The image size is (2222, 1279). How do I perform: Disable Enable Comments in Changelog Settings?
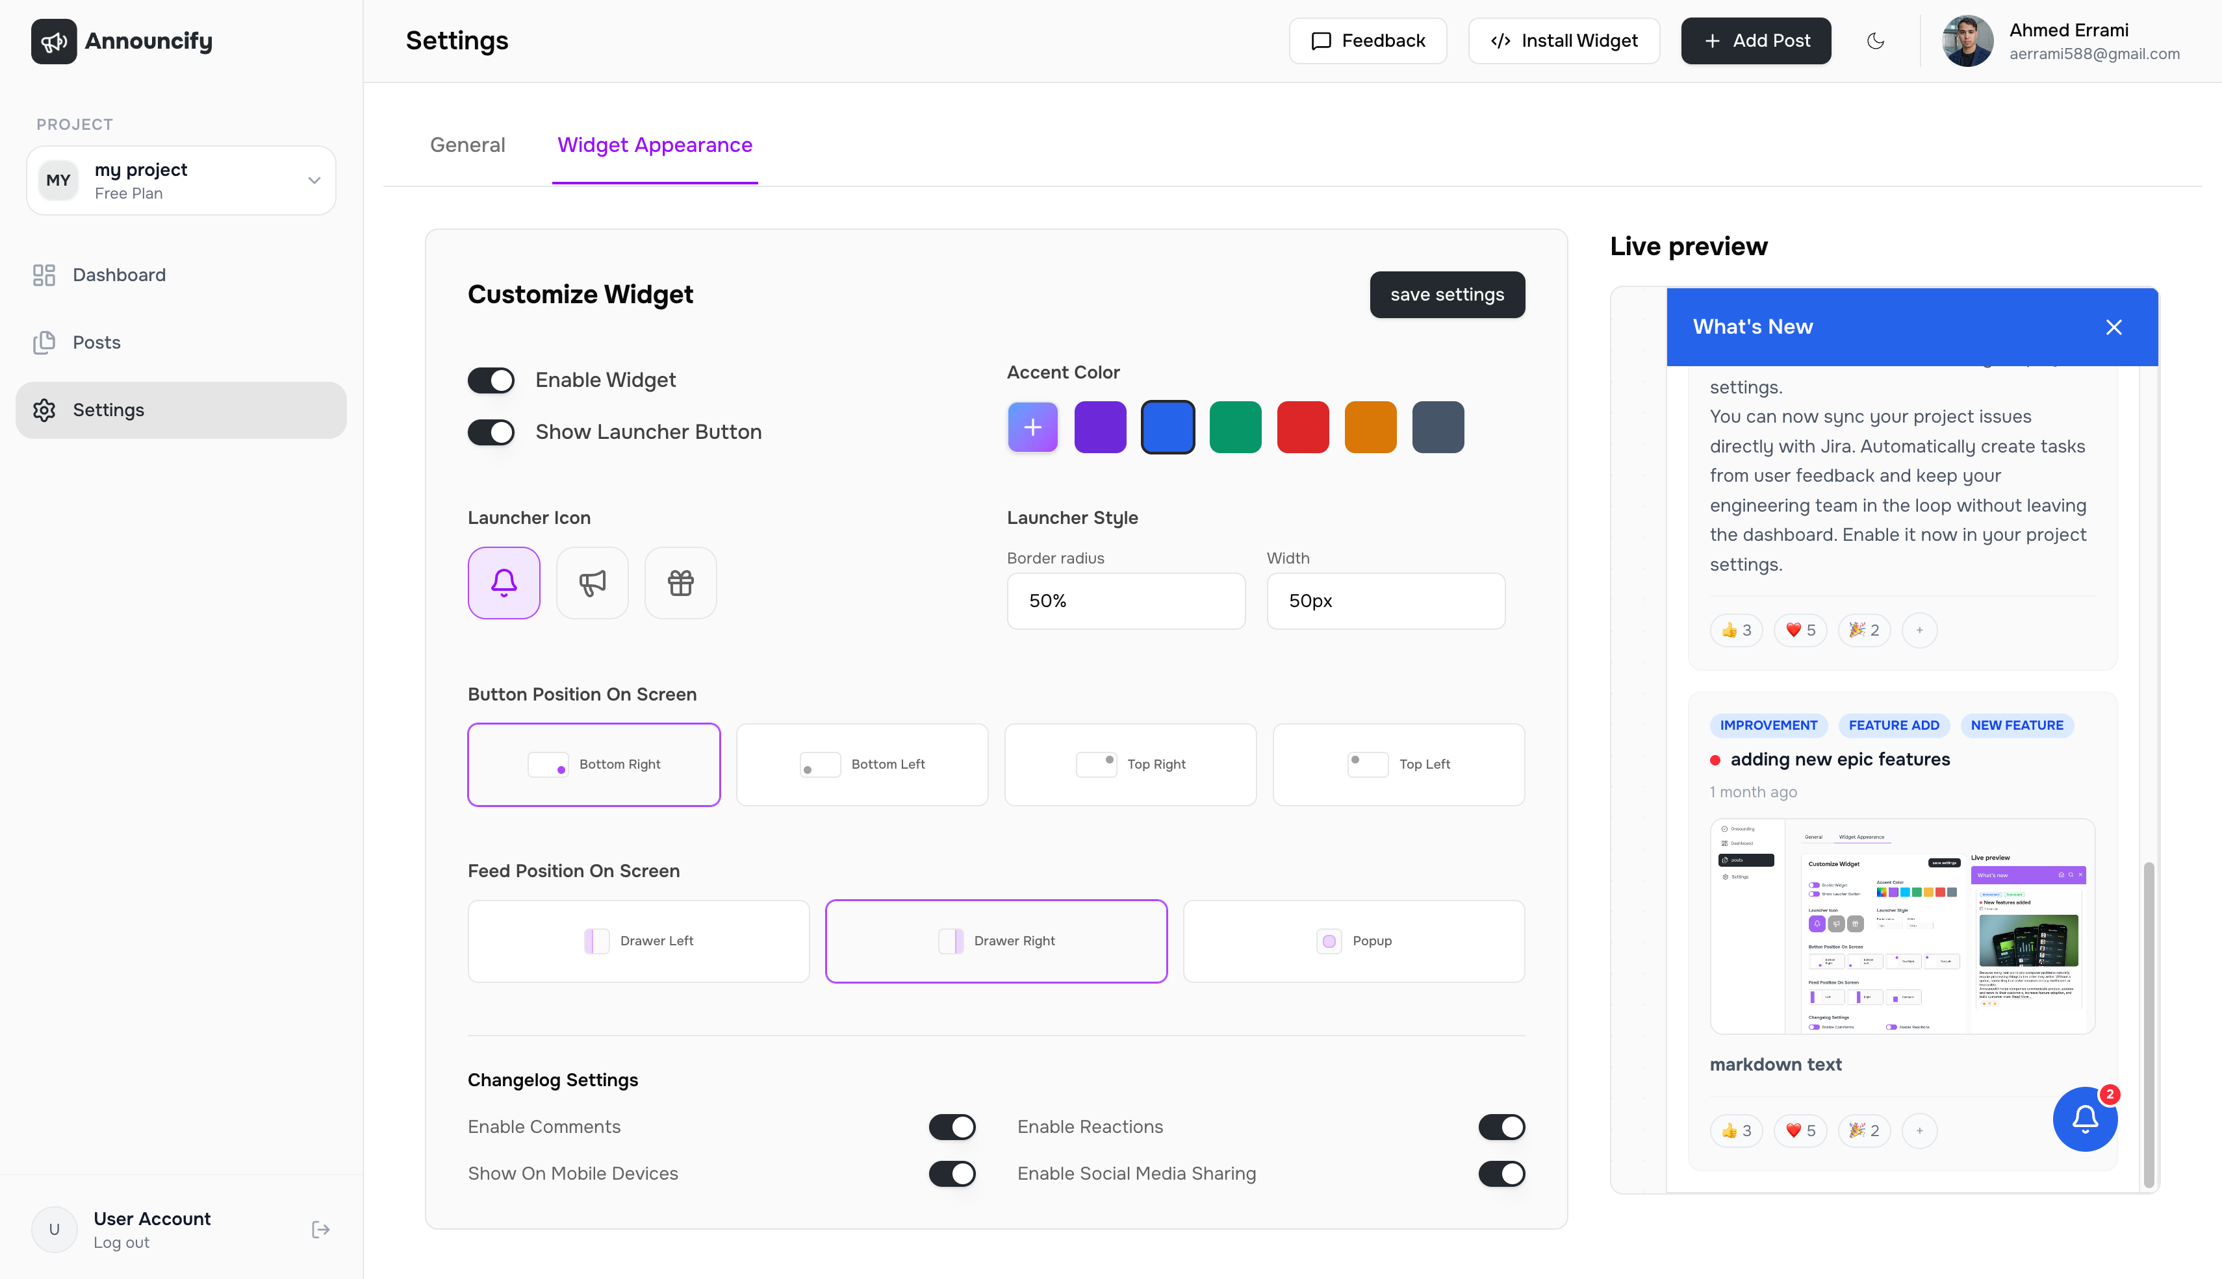pos(952,1126)
